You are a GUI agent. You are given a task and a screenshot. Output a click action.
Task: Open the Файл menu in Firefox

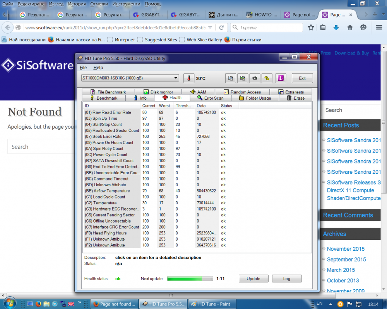(x=8, y=4)
